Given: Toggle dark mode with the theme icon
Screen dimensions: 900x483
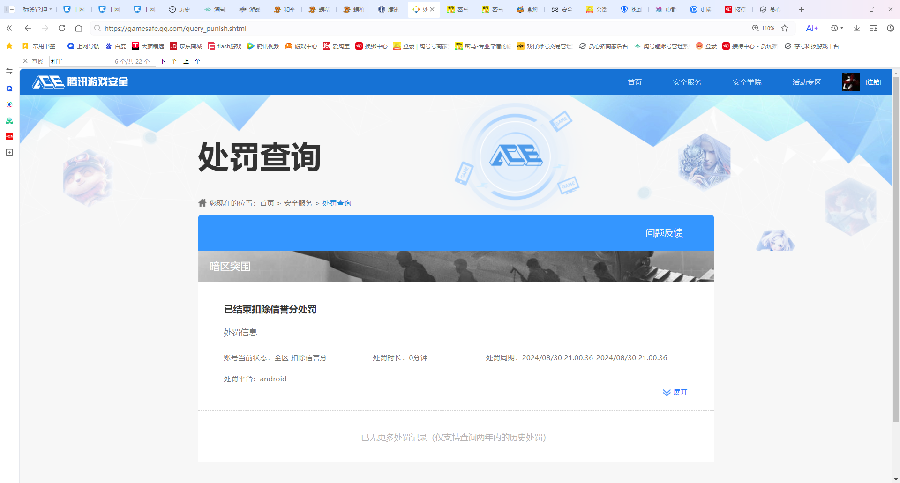Looking at the screenshot, I should [892, 28].
